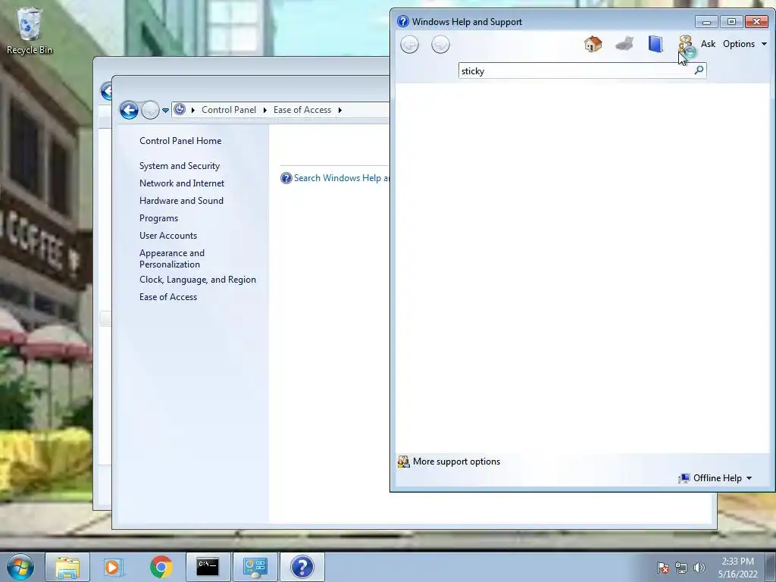Expand arrow after Control Panel breadcrumb
Screen dimensions: 776x582
point(265,110)
